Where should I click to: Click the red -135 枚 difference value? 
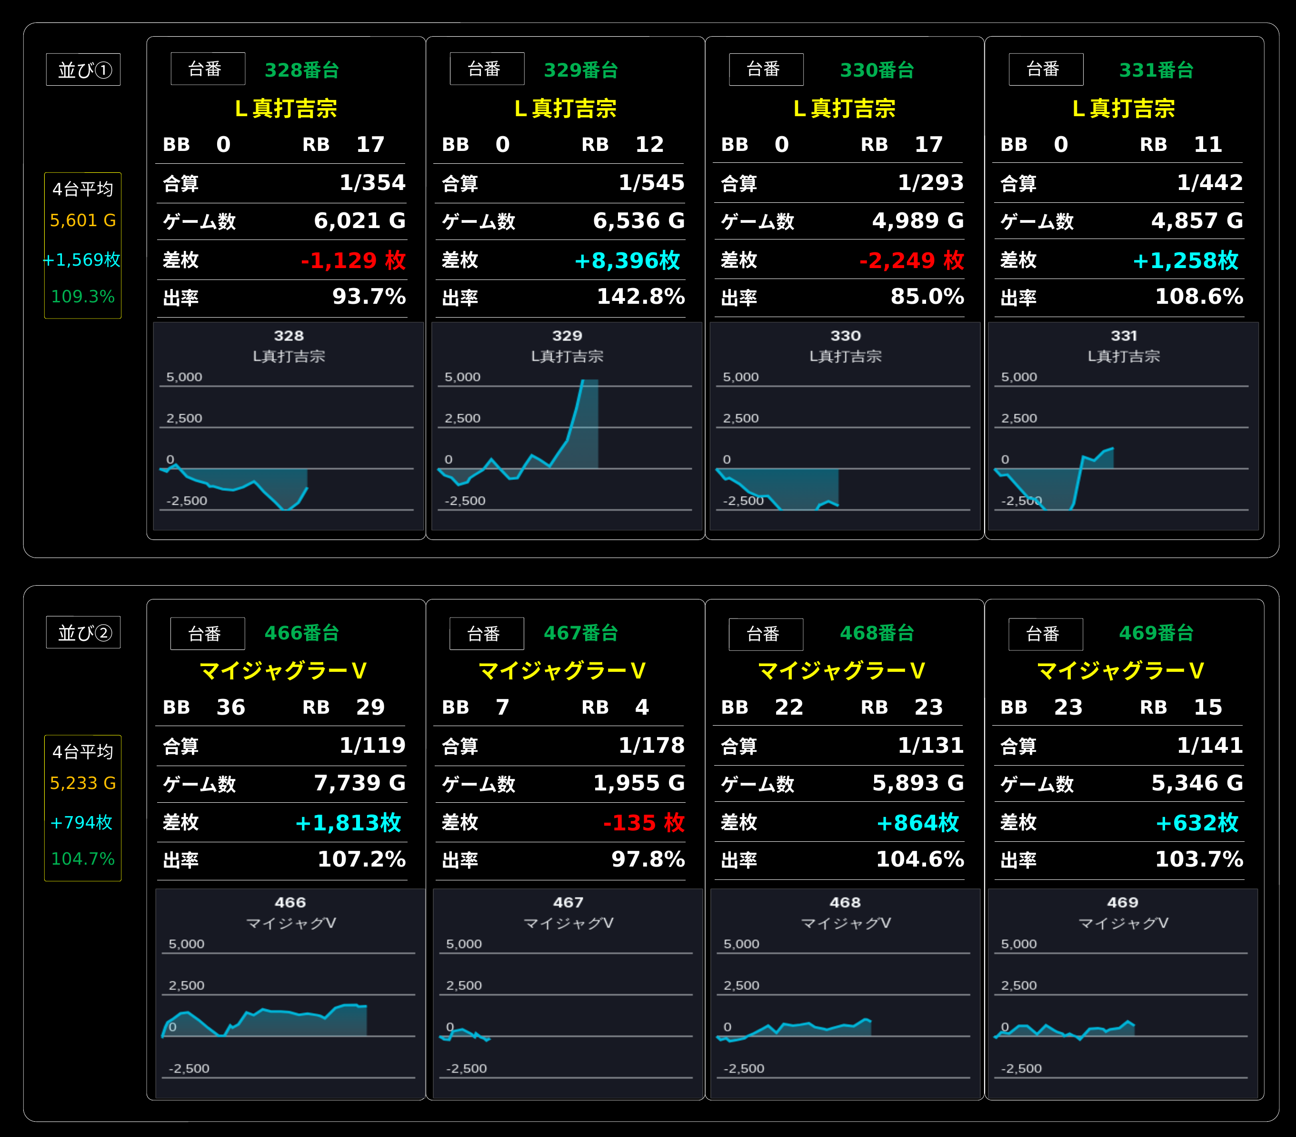tap(644, 822)
